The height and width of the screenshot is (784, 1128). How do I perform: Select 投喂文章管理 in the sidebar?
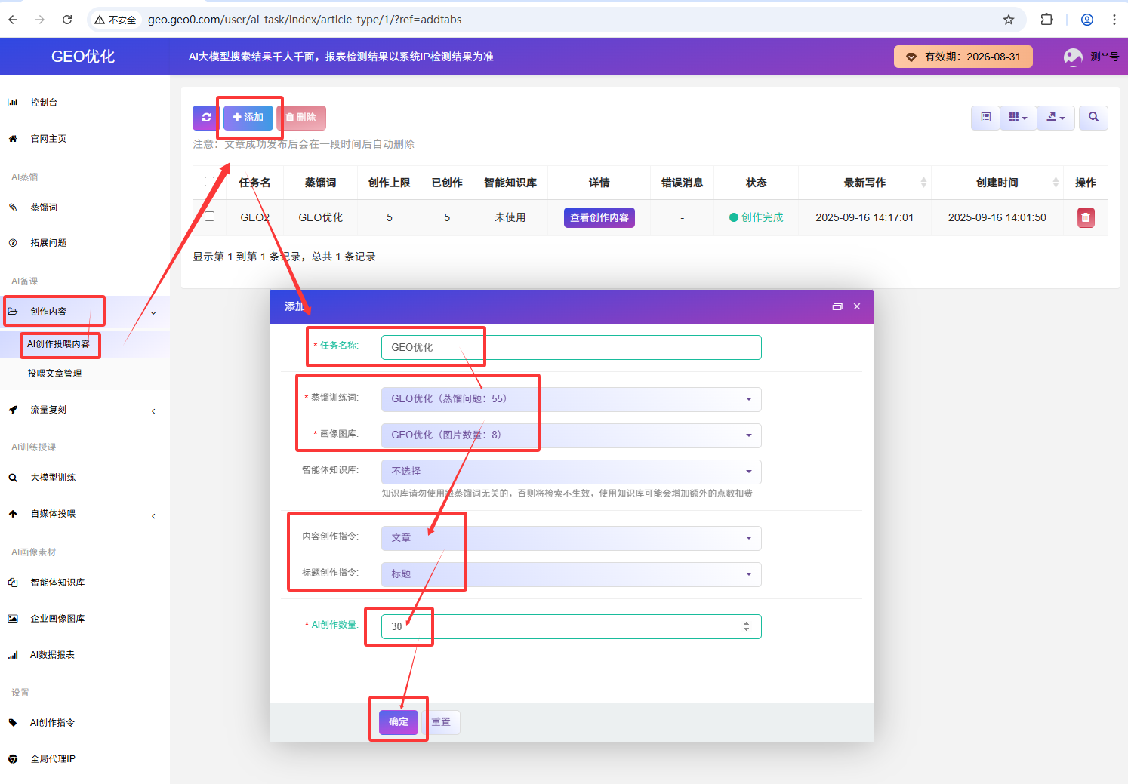tap(54, 374)
